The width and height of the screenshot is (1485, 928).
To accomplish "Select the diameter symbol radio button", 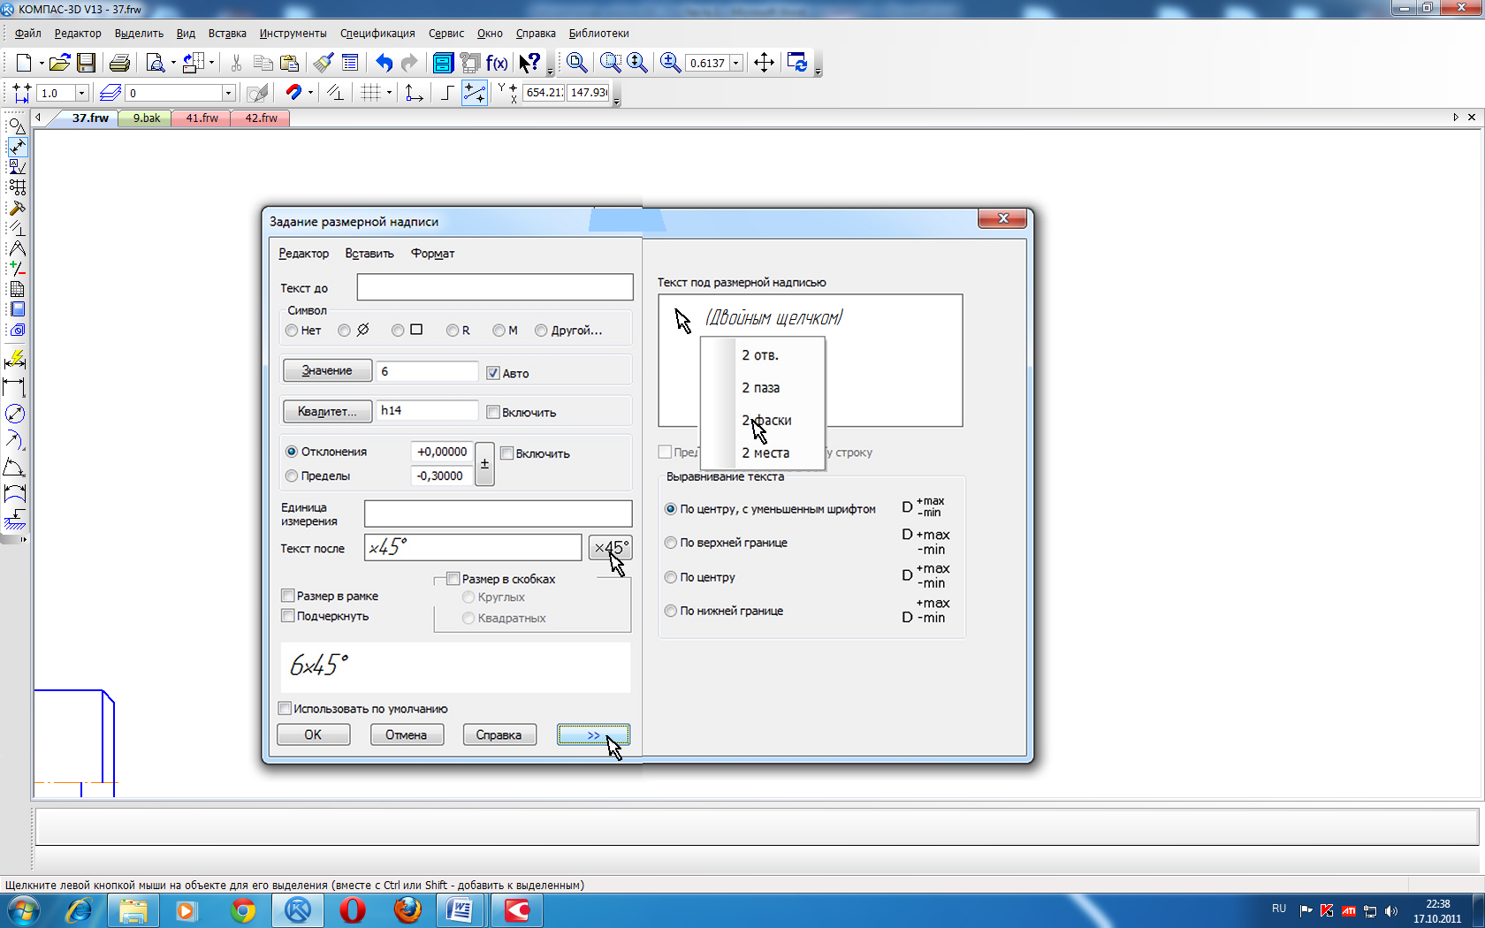I will [x=345, y=331].
